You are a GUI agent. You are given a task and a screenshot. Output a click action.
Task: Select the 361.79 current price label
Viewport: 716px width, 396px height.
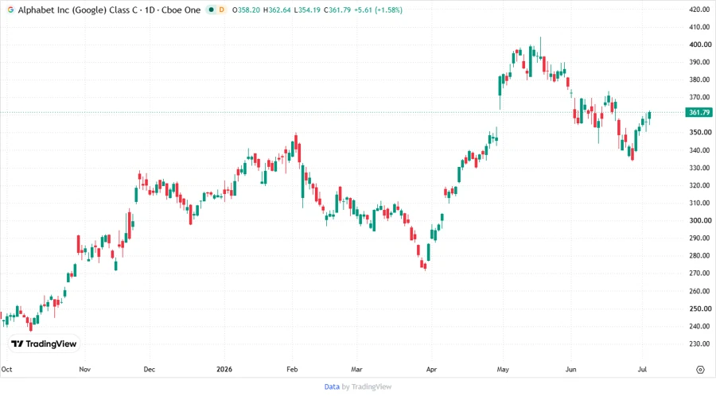point(698,112)
